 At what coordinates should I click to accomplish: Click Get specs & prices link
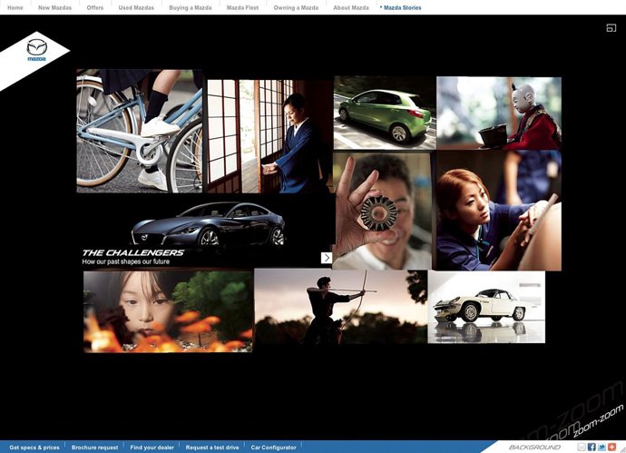pos(34,448)
